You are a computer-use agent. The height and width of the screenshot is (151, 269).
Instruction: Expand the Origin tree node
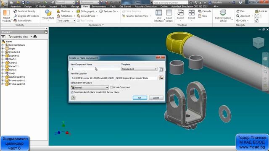pyautogui.click(x=3, y=49)
